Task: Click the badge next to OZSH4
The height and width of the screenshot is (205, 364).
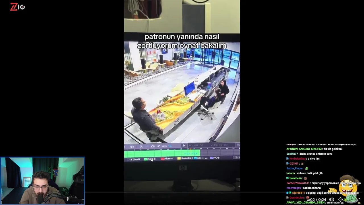Action: [x=288, y=163]
